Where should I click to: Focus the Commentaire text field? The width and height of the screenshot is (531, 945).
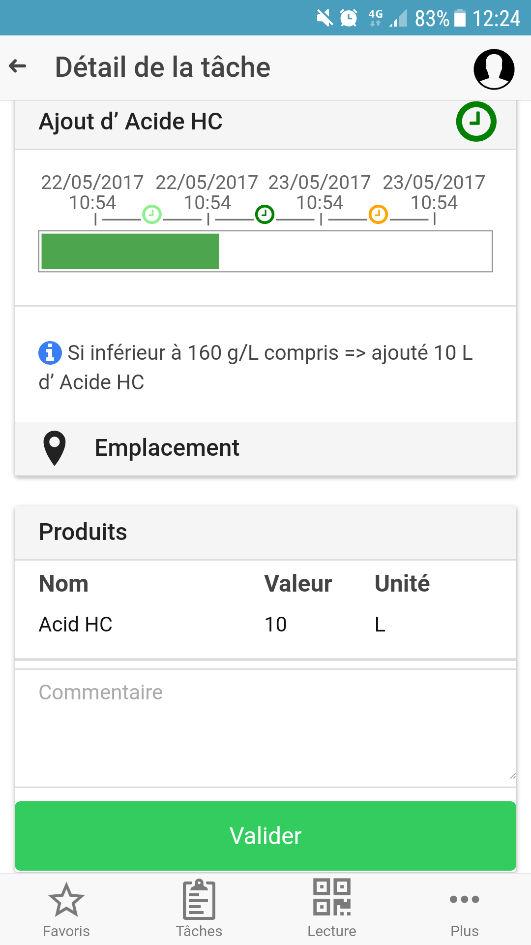[x=265, y=727]
